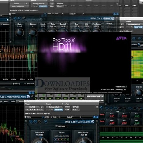Image resolution: width=143 pixels, height=143 pixels.
Task: Select group C button in Gain (Dual)
Action: pyautogui.click(x=65, y=140)
